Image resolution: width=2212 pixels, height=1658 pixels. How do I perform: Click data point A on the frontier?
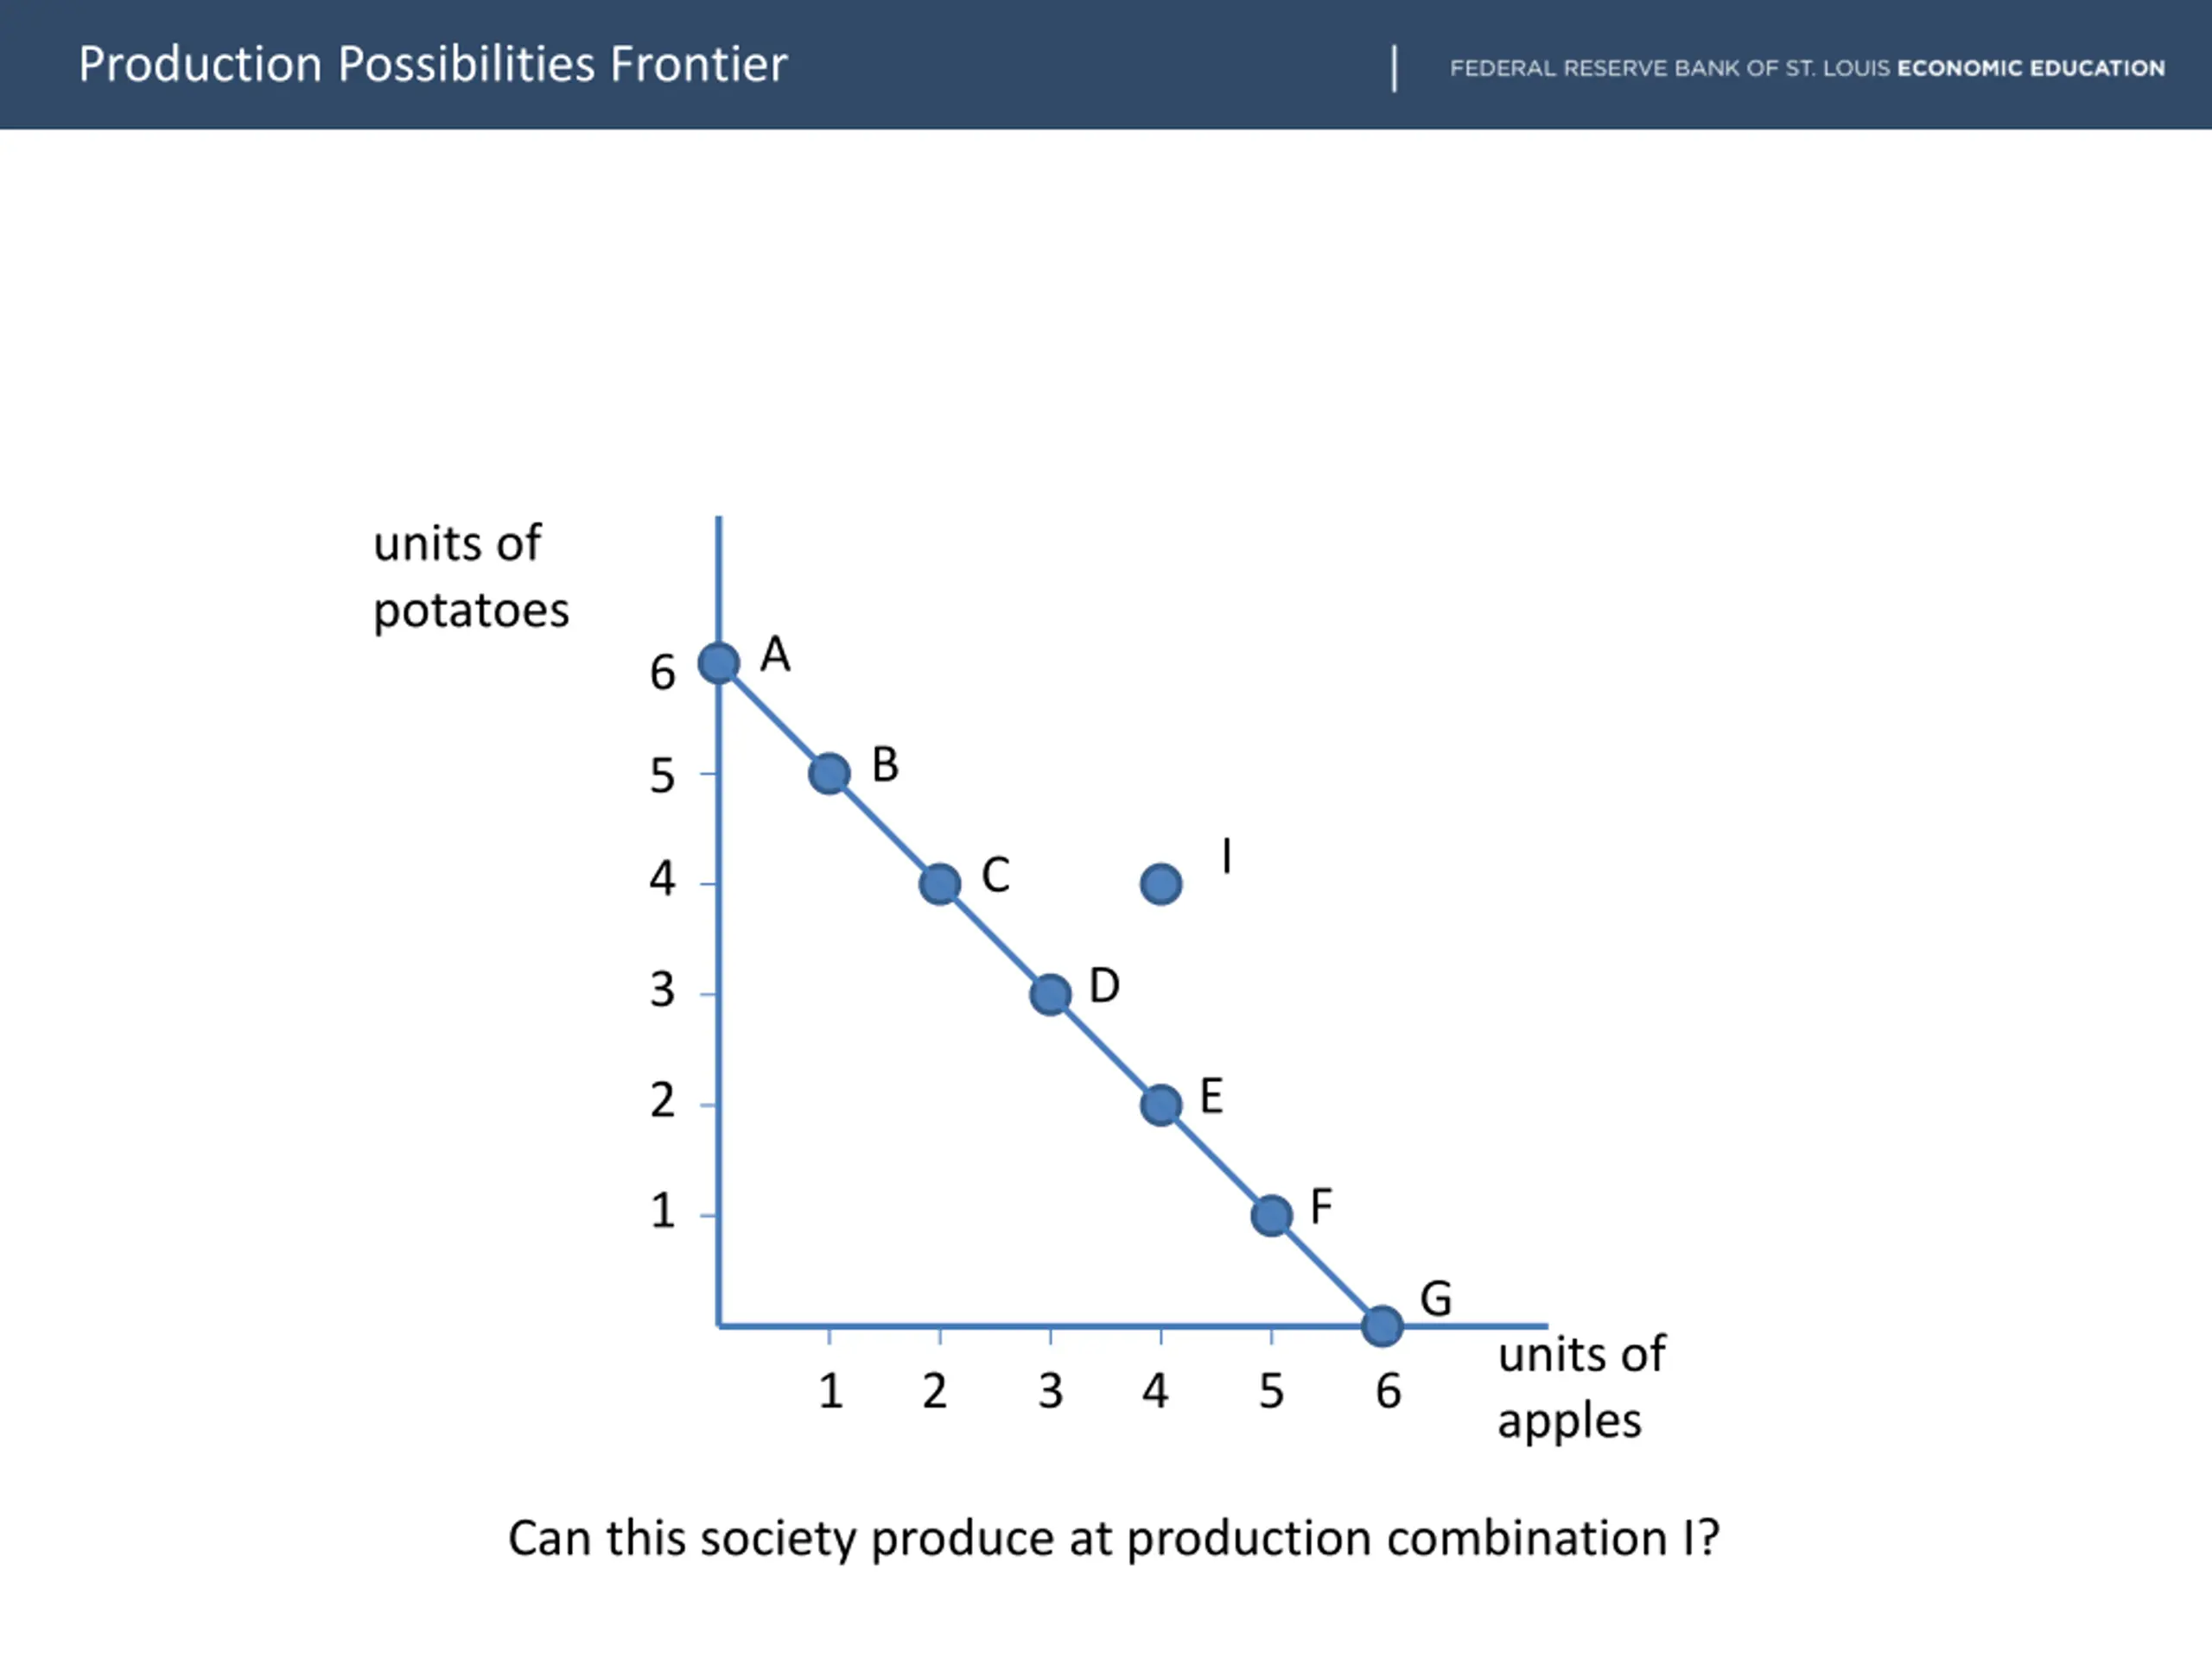(x=719, y=662)
